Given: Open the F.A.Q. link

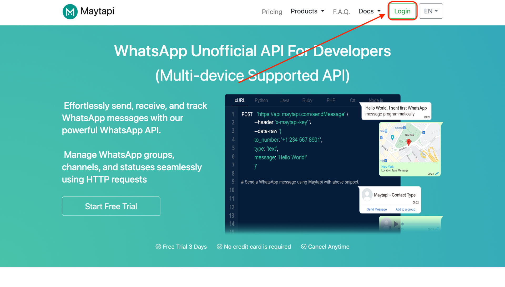Looking at the screenshot, I should (341, 12).
